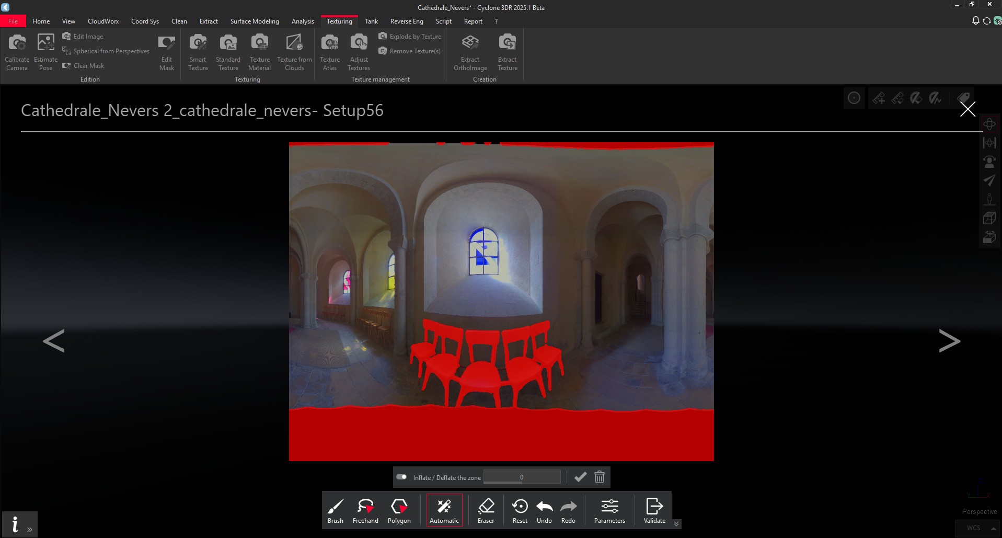Pick the Eraser tool
The image size is (1002, 538).
(x=485, y=510)
